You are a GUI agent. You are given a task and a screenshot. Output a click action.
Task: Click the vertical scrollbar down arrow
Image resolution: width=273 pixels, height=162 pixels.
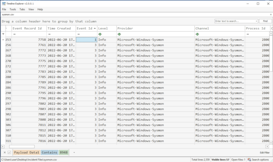pyautogui.click(x=271, y=143)
